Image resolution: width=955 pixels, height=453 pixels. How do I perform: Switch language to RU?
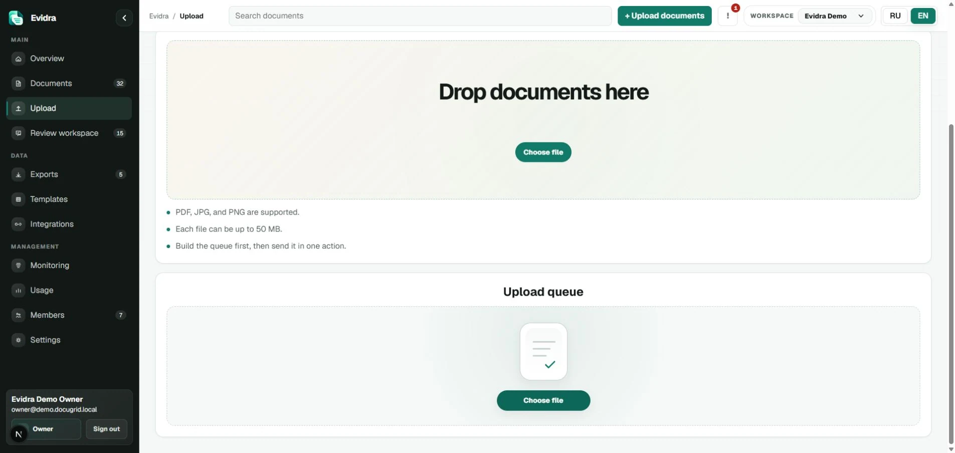[x=895, y=16]
